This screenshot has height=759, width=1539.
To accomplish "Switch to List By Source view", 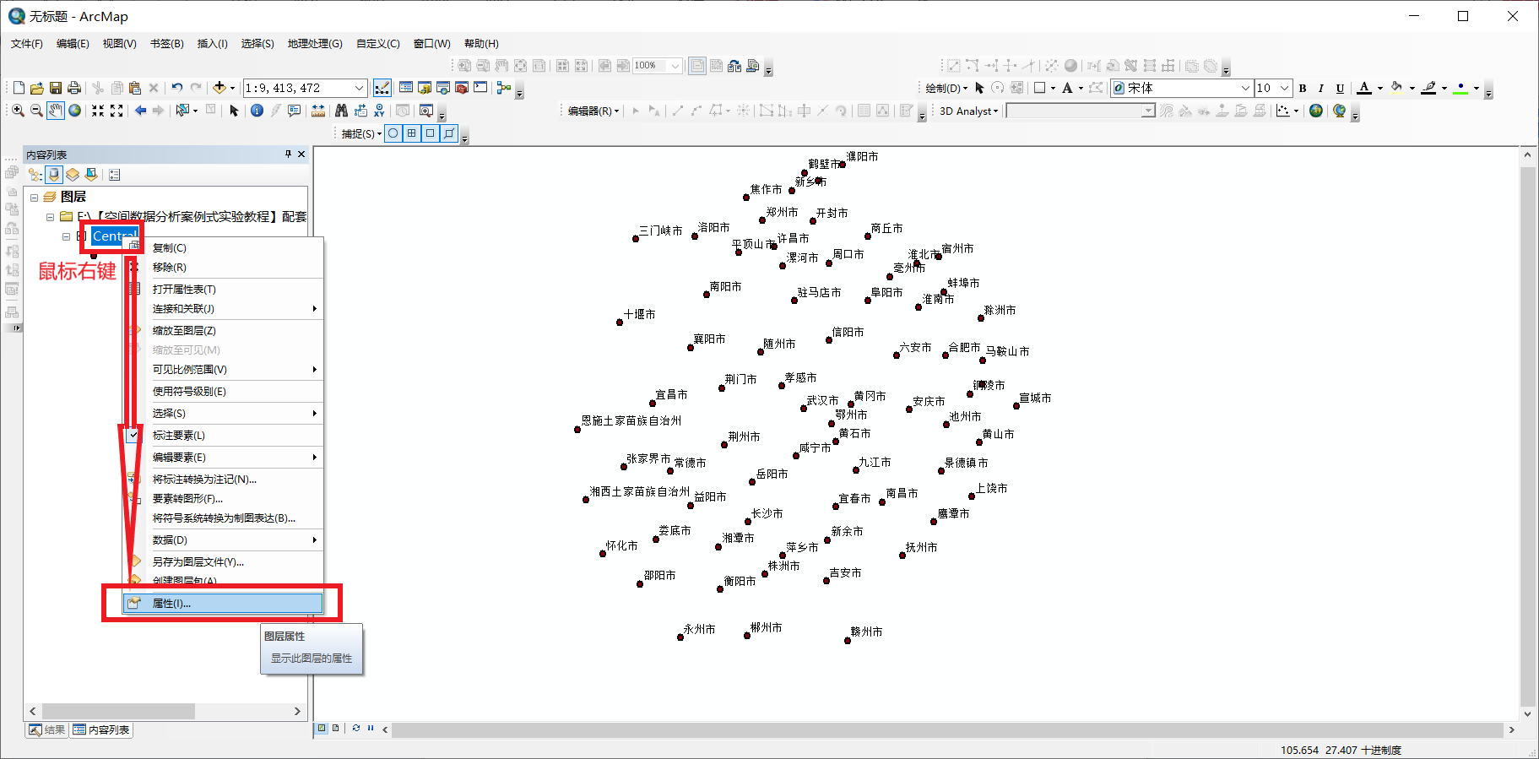I will 54,175.
